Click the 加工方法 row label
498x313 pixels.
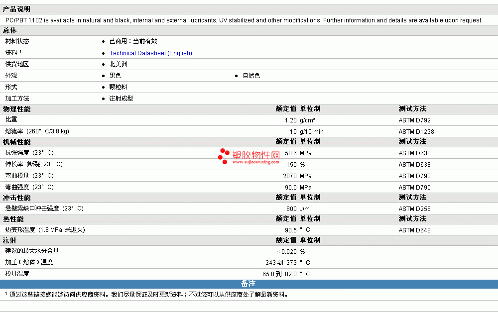pos(17,99)
